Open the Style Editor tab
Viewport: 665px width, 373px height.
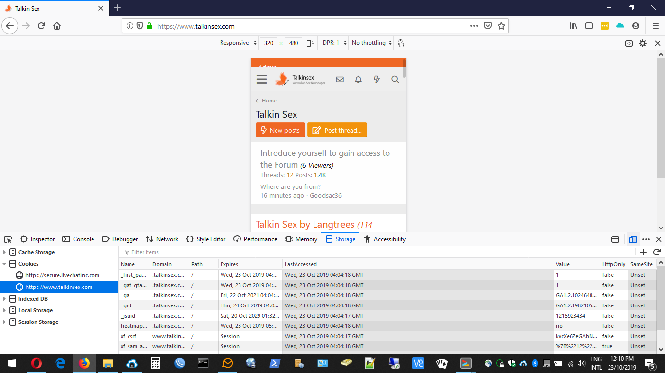[206, 239]
